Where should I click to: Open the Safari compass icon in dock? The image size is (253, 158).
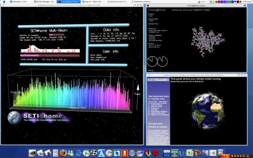[x=132, y=153]
